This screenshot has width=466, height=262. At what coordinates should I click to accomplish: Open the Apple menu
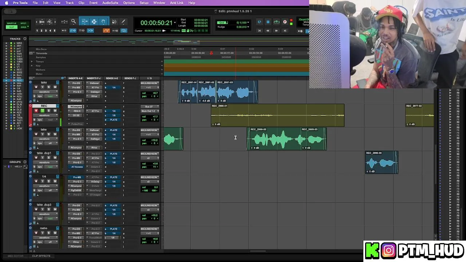[x=6, y=3]
